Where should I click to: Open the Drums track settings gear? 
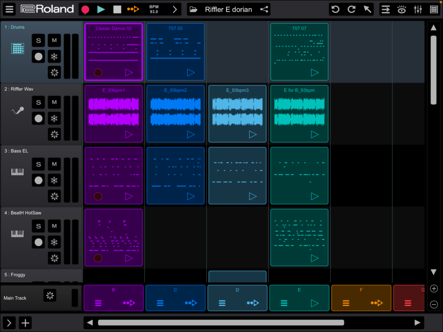pyautogui.click(x=54, y=72)
